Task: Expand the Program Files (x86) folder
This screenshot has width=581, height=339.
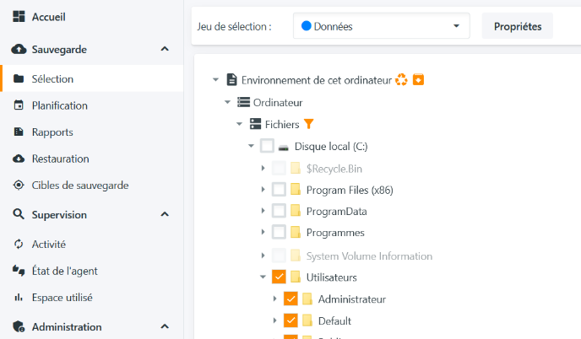Action: [x=263, y=190]
